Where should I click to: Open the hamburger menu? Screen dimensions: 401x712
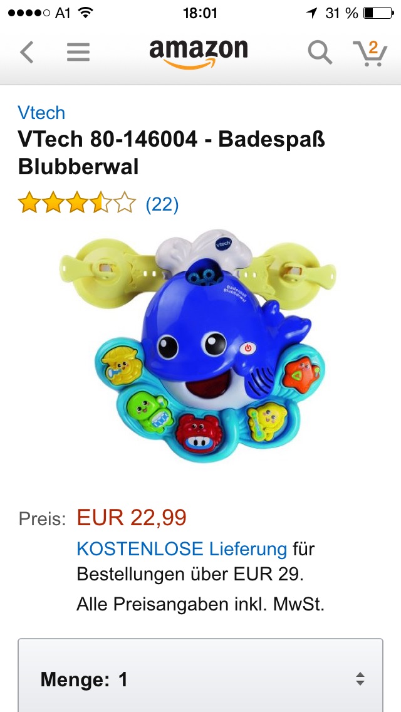tap(78, 52)
